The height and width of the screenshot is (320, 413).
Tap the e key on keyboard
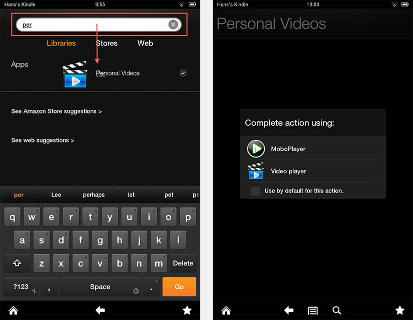[51, 217]
